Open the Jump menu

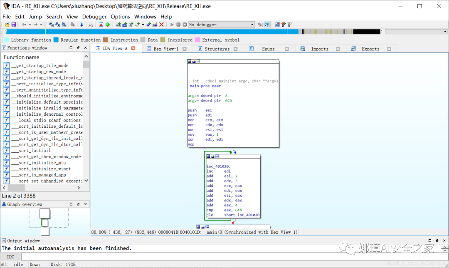(x=35, y=17)
